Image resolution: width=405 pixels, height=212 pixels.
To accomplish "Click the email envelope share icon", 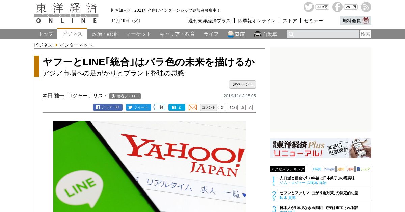I will 193,107.
